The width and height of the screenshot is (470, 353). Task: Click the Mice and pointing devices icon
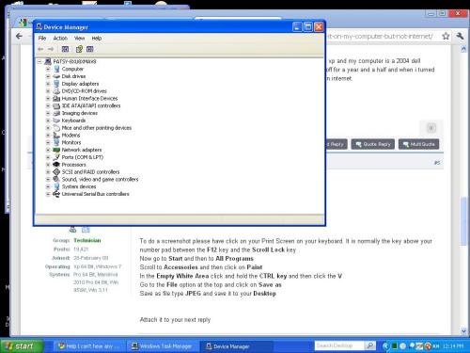click(x=56, y=128)
